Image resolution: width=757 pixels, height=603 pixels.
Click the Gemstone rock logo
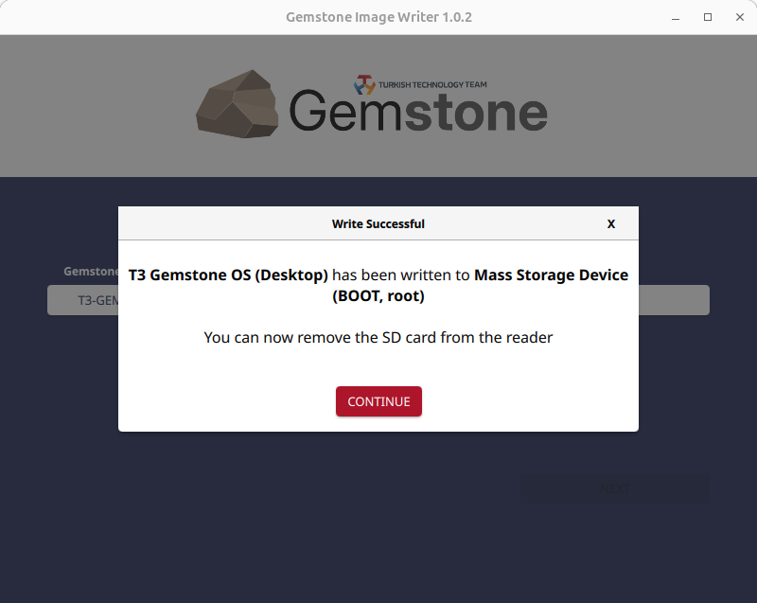tap(238, 104)
